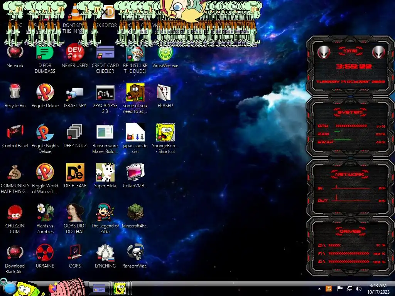Switch to SpongeBob app in taskbar
The height and width of the screenshot is (296, 395).
point(120,288)
